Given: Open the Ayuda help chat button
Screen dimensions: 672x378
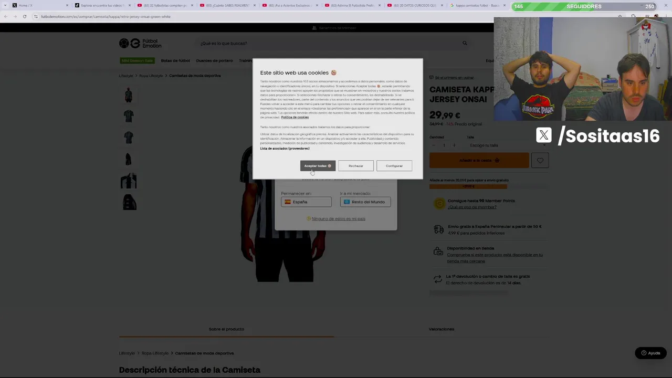Looking at the screenshot, I should [650, 353].
